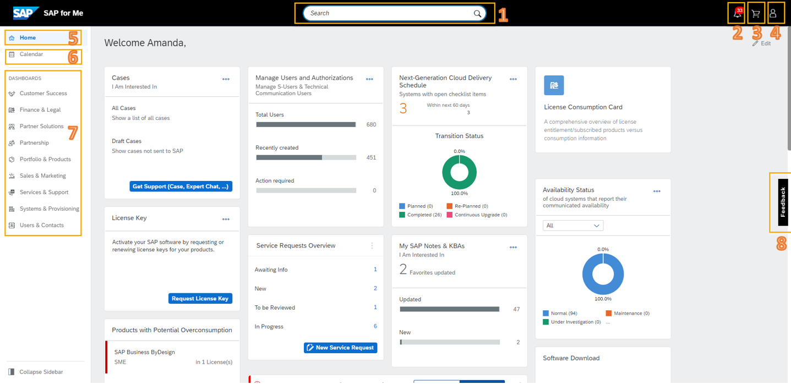Viewport: 791px width, 384px height.
Task: Click the New Service Request button
Action: coord(340,348)
